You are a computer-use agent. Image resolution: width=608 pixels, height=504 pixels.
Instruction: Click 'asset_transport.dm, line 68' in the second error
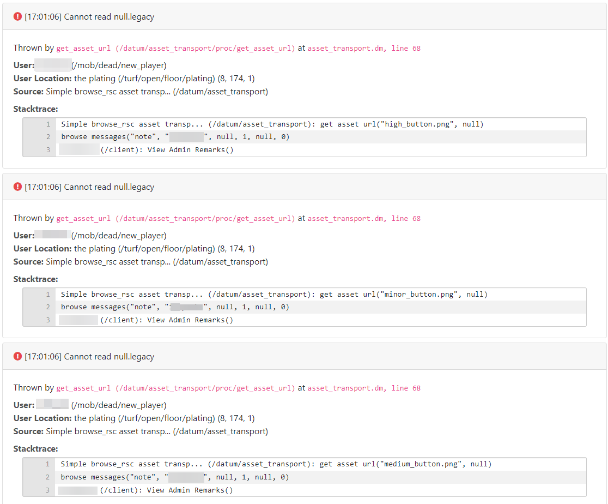tap(364, 218)
